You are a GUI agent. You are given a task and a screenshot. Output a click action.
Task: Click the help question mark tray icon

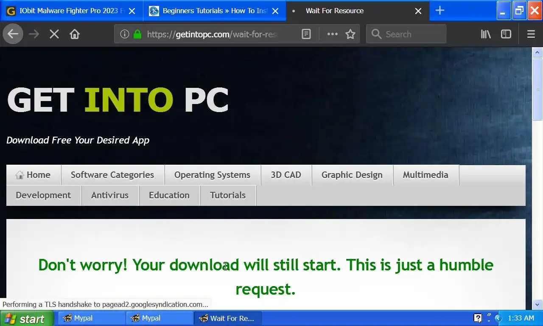point(478,318)
